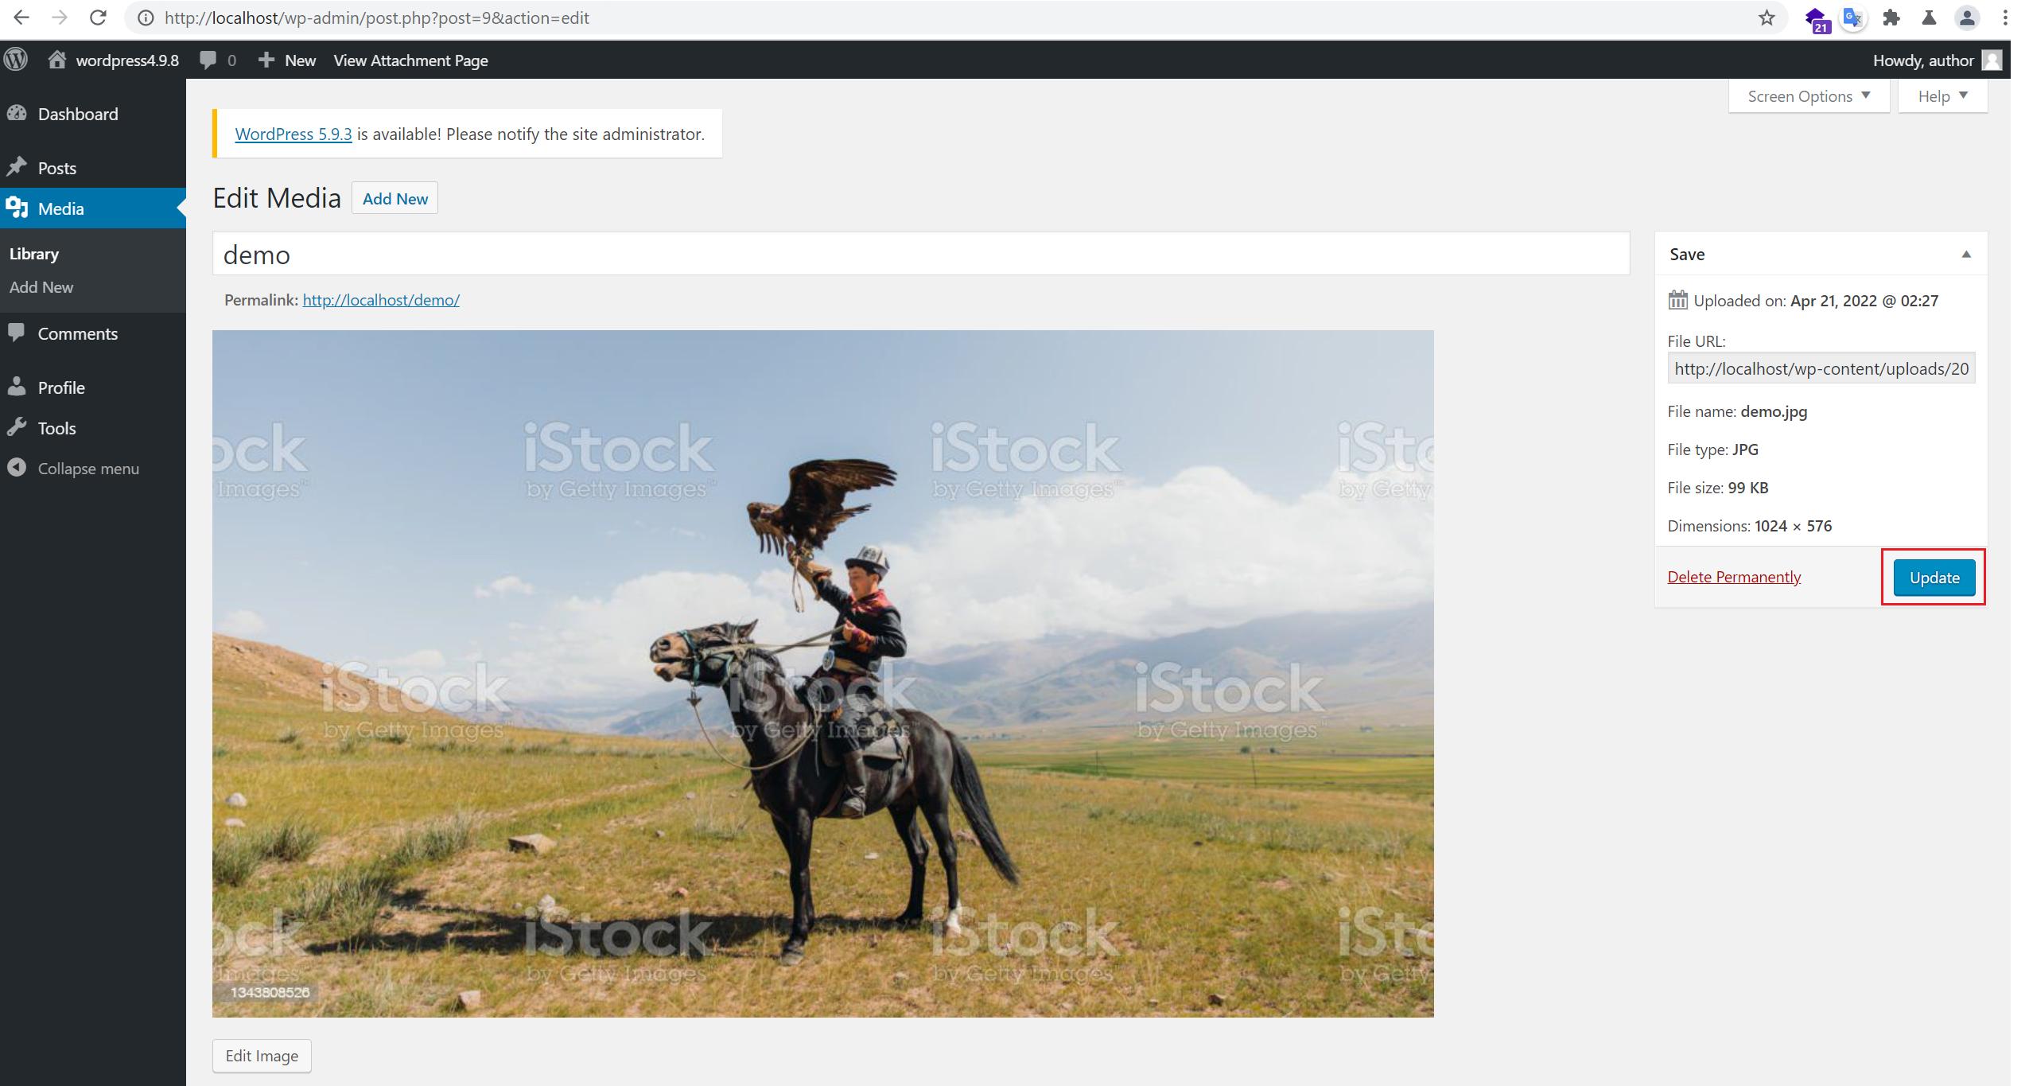Click the calendar icon beside Uploaded on
The width and height of the screenshot is (2029, 1086).
coord(1677,300)
